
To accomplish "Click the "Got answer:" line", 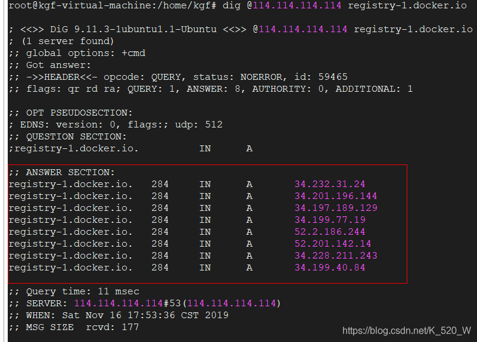I will 49,65.
